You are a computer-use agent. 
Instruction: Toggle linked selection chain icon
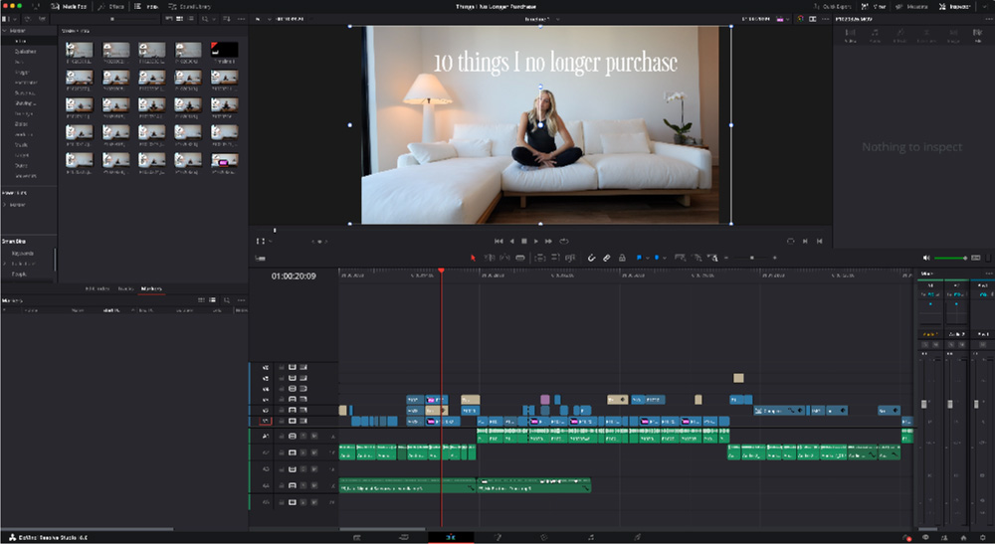coord(606,258)
